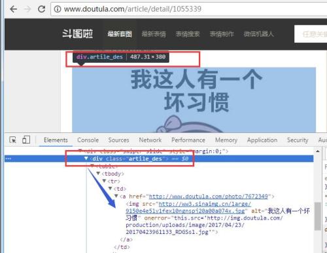This screenshot has height=253, width=327.
Task: Follow the doutula.com/photo/7672349 href link
Action: 208,197
